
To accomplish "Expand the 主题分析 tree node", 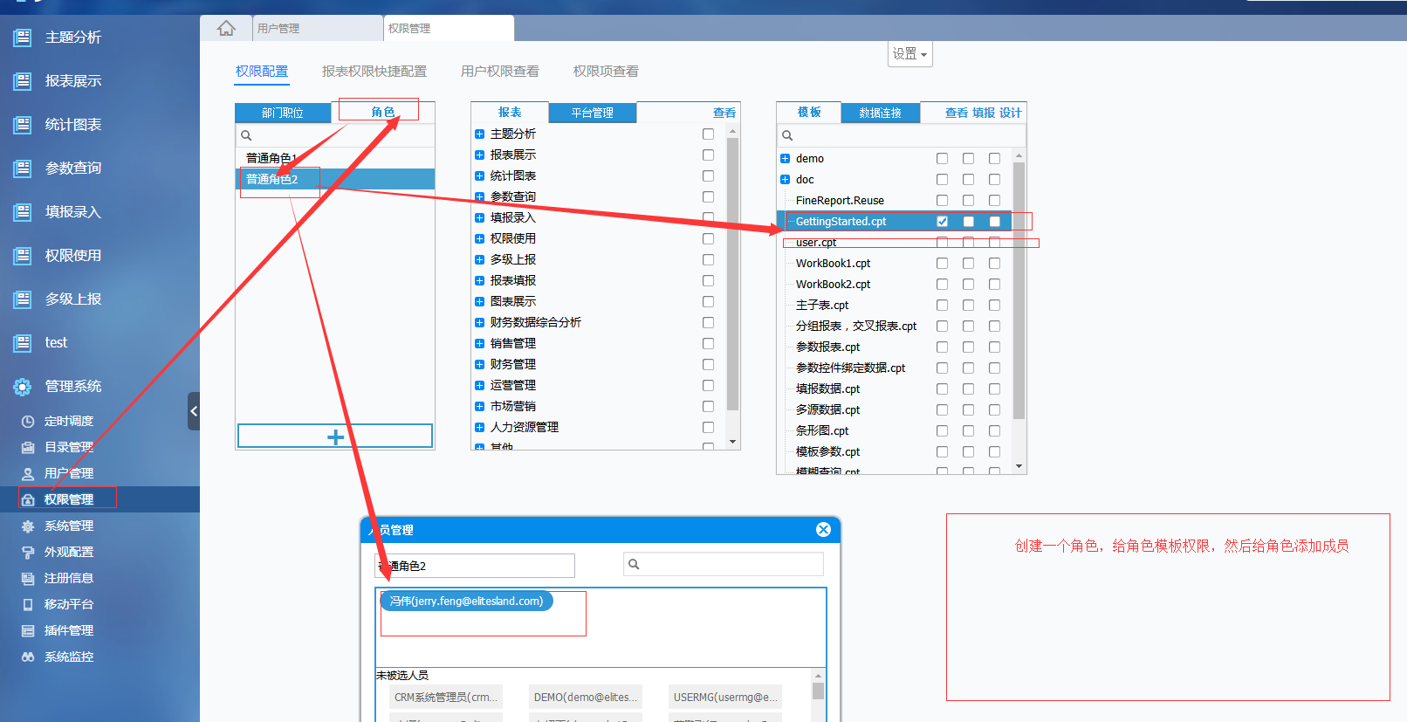I will coord(479,134).
